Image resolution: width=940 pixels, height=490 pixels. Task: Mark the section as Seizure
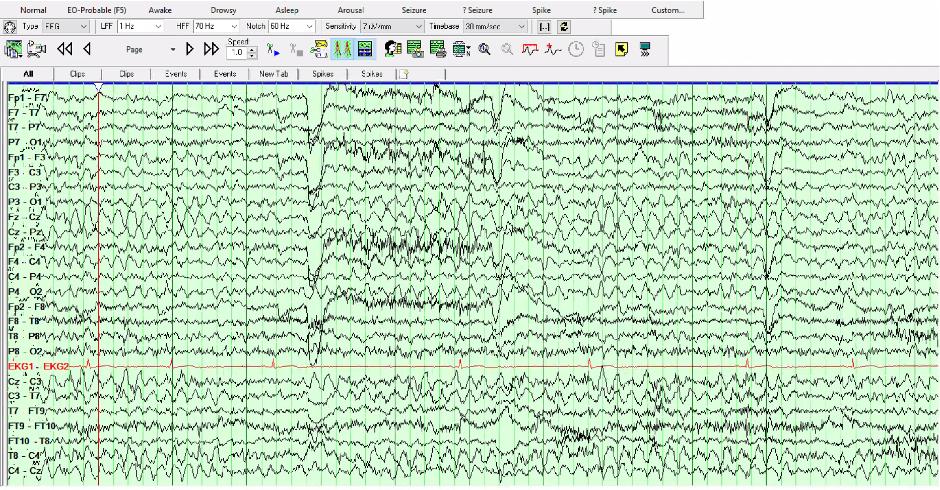[x=414, y=10]
